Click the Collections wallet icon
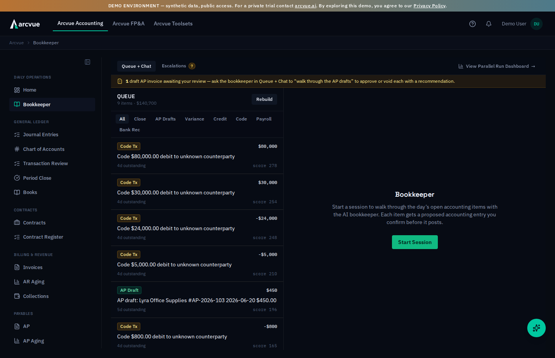Image resolution: width=555 pixels, height=358 pixels. click(17, 296)
